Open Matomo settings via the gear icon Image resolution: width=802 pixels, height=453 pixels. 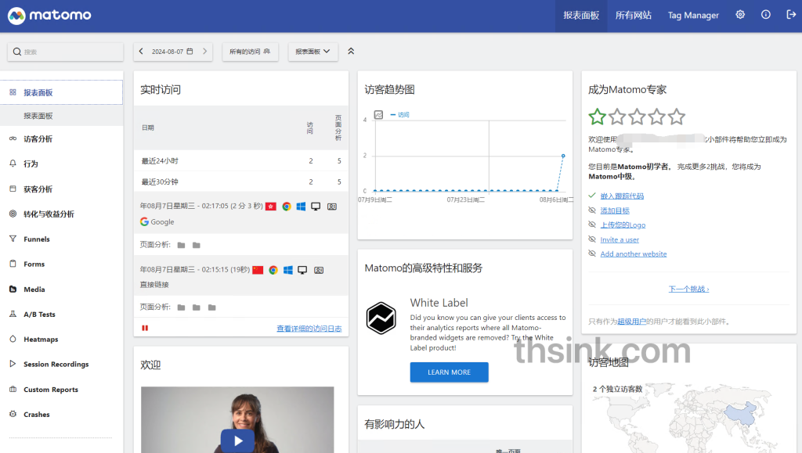tap(739, 15)
